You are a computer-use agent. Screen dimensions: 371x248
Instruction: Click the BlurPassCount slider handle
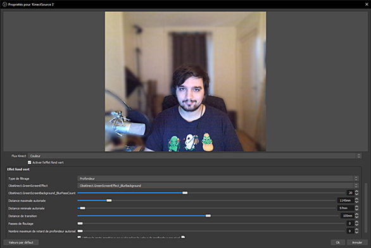click(185, 193)
